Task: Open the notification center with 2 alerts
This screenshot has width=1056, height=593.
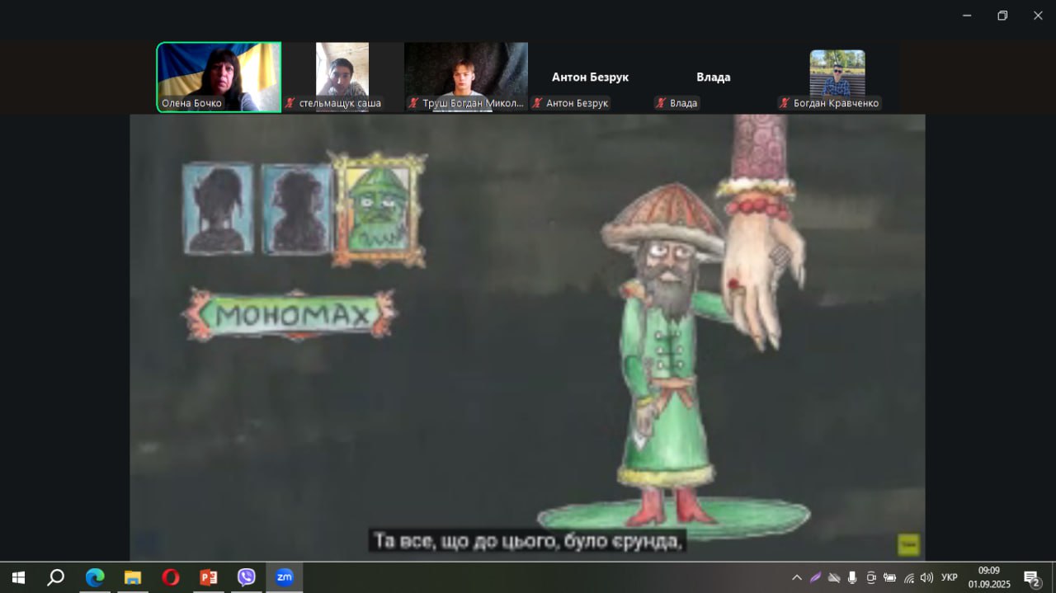Action: [x=1032, y=578]
